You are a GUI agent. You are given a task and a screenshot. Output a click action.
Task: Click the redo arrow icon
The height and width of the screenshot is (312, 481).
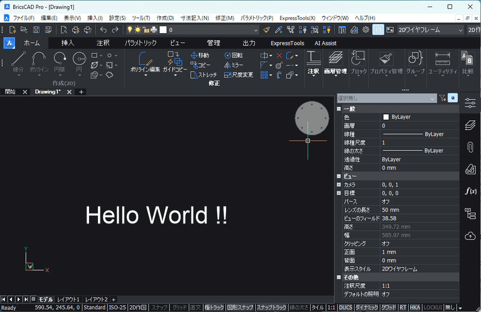click(x=115, y=30)
